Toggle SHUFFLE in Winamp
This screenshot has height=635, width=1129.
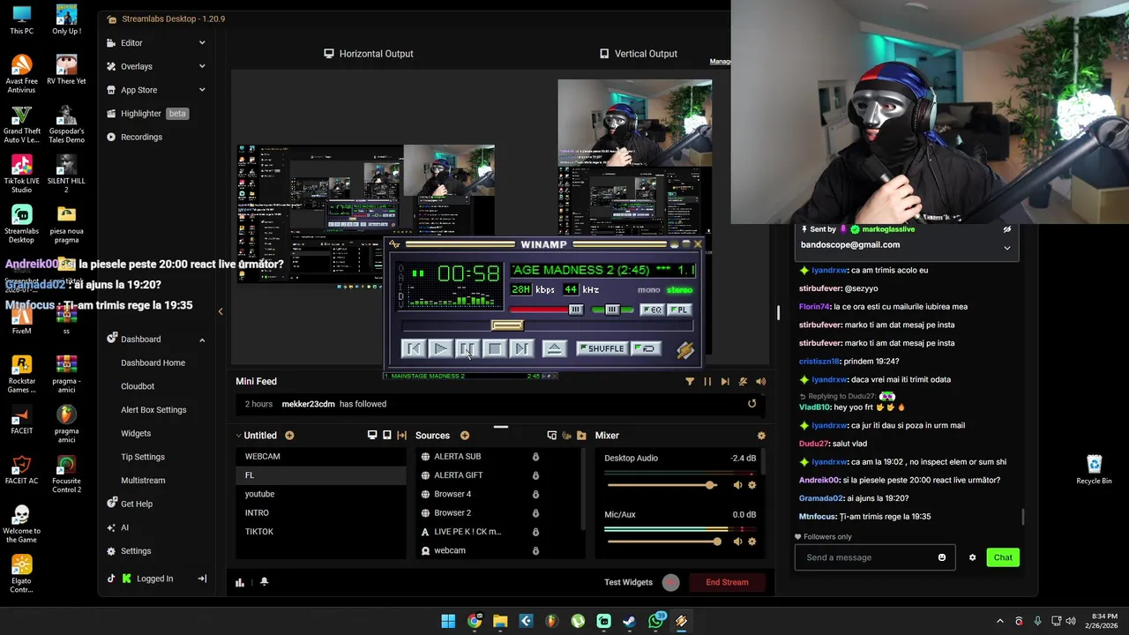601,348
